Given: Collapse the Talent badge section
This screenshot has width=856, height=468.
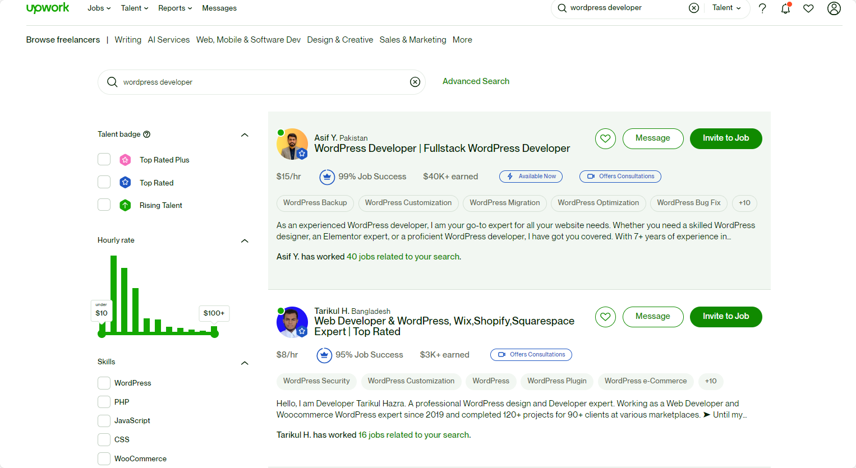Looking at the screenshot, I should coord(245,135).
